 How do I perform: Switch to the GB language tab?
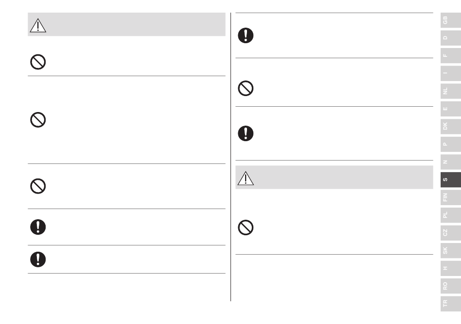click(x=451, y=20)
